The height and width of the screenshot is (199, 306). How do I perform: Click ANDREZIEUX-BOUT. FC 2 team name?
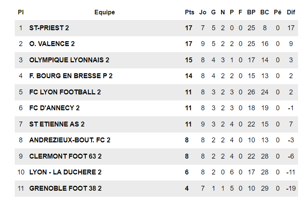[x=70, y=140]
